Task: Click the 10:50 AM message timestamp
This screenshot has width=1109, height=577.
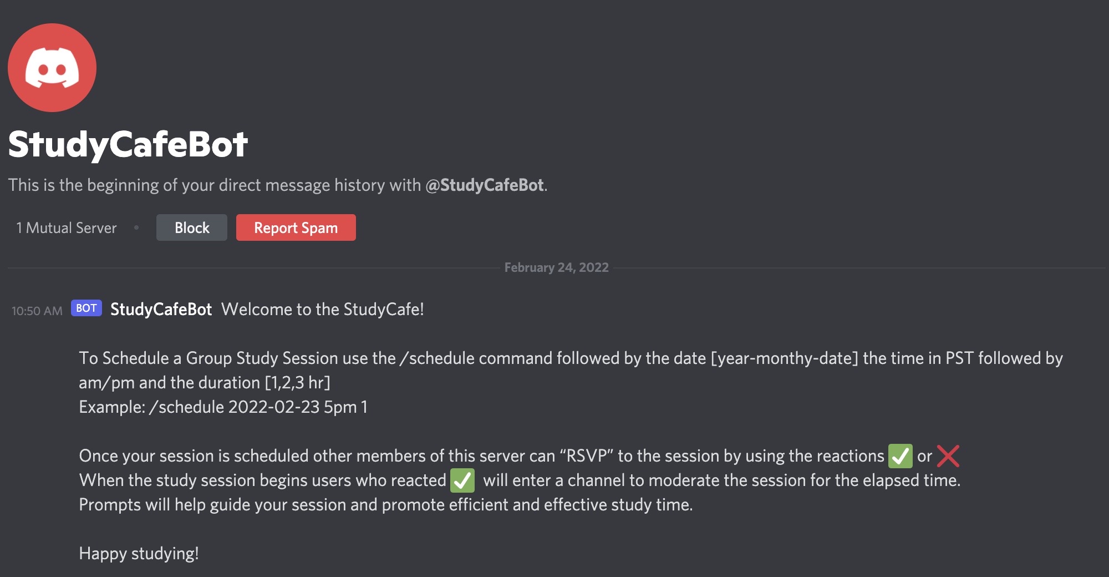Action: pyautogui.click(x=37, y=311)
